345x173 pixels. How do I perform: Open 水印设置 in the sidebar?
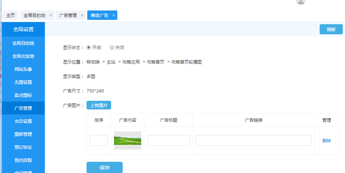point(23,121)
